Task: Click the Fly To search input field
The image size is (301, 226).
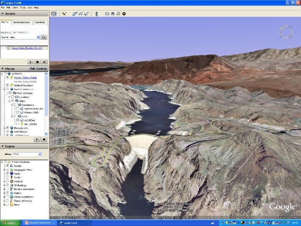Action: coord(19,37)
